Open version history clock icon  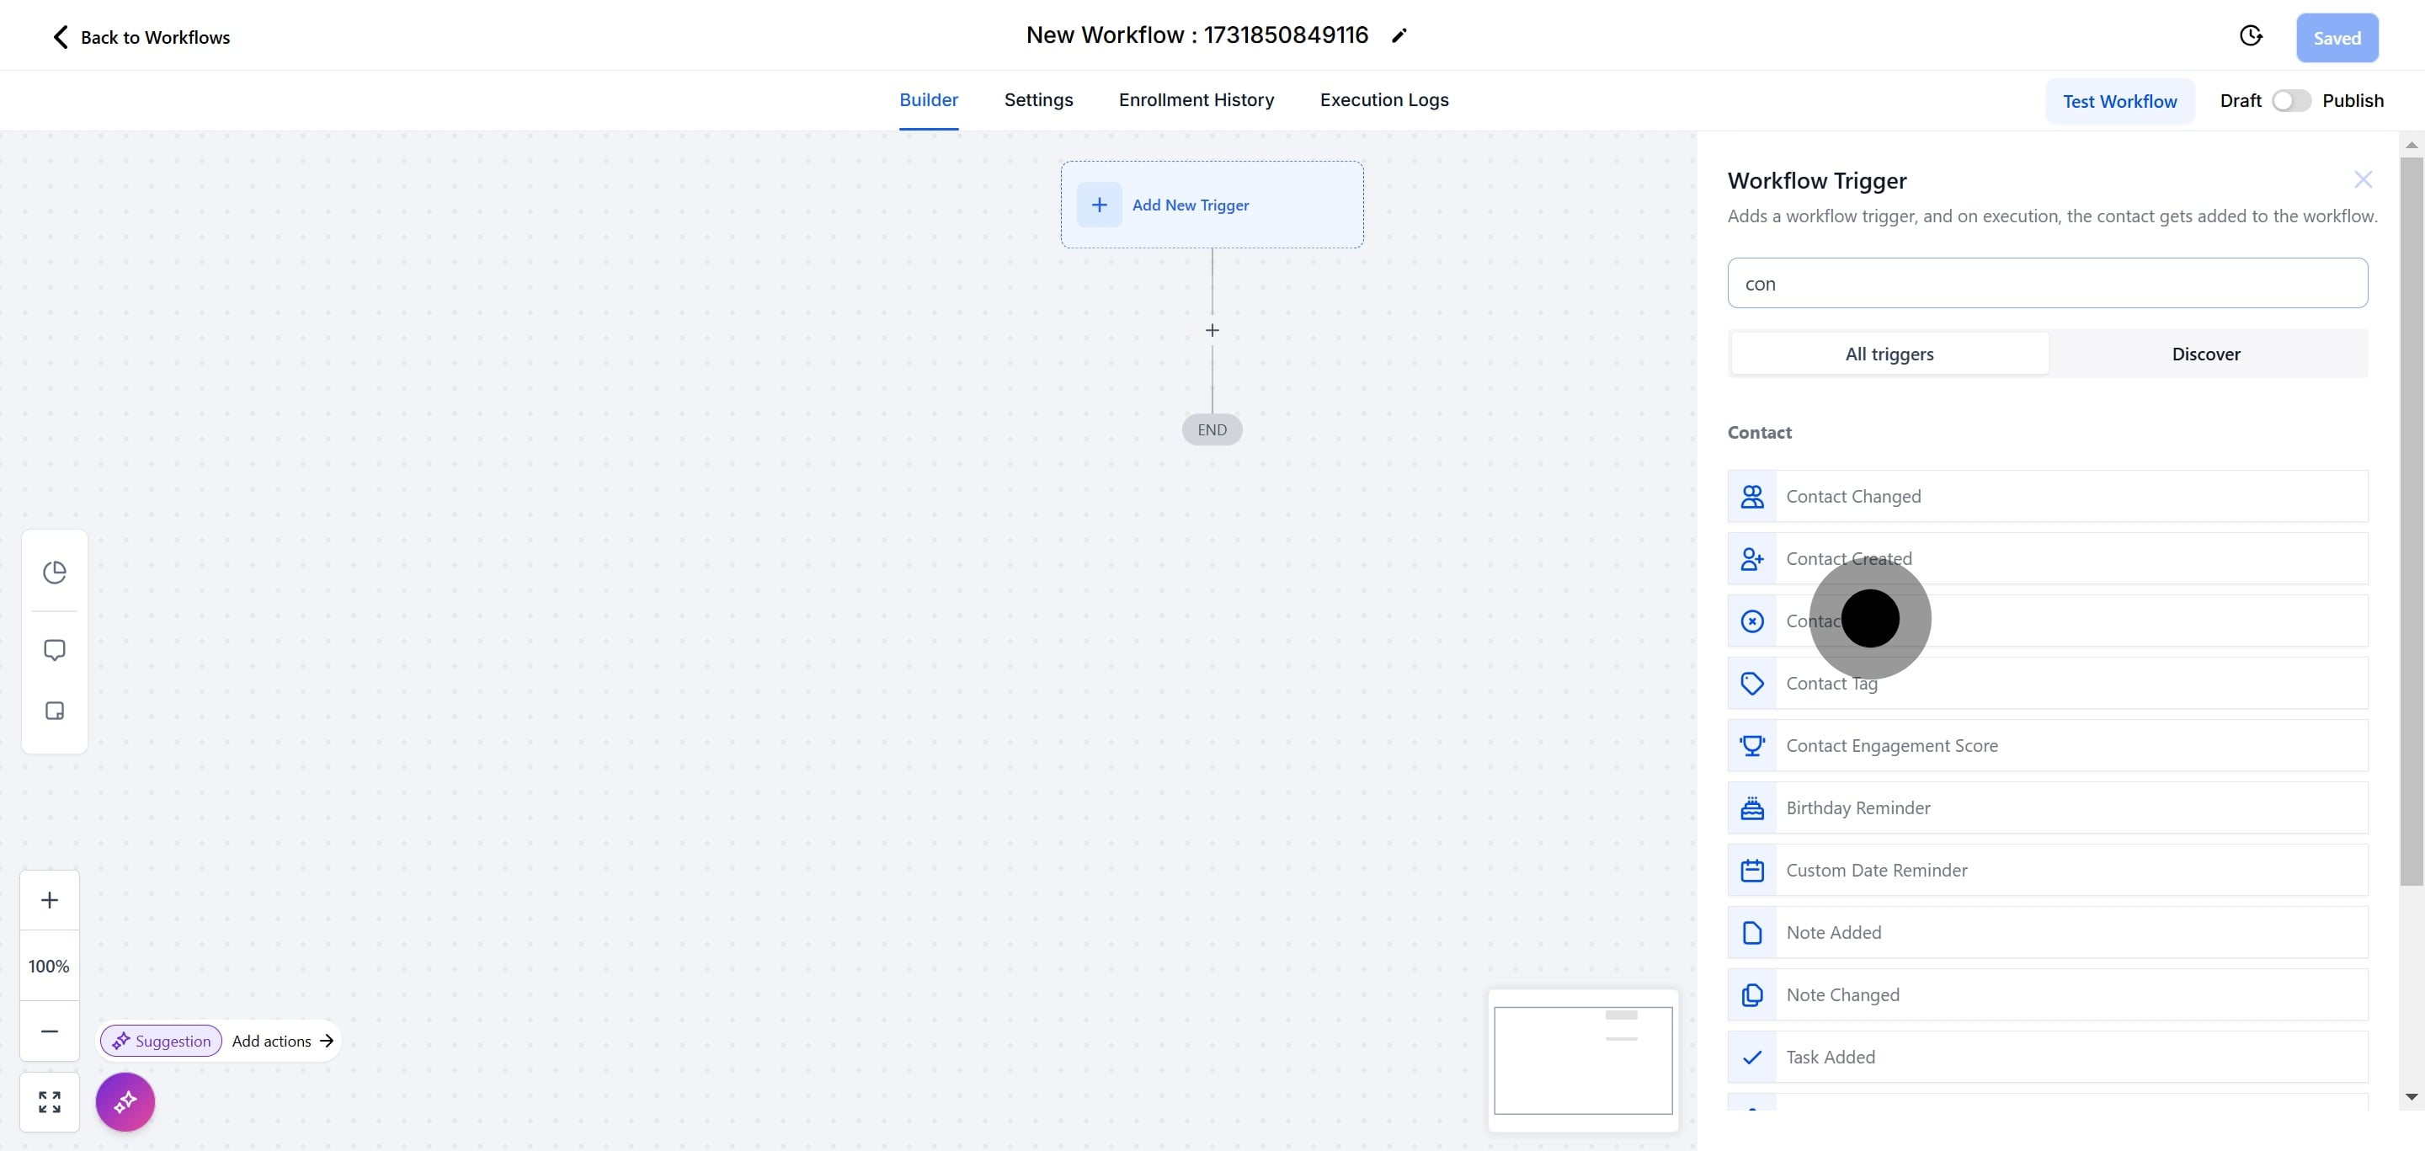pos(2250,35)
